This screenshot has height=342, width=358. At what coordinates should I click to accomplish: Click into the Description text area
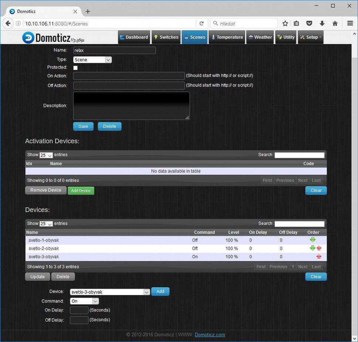pos(131,106)
